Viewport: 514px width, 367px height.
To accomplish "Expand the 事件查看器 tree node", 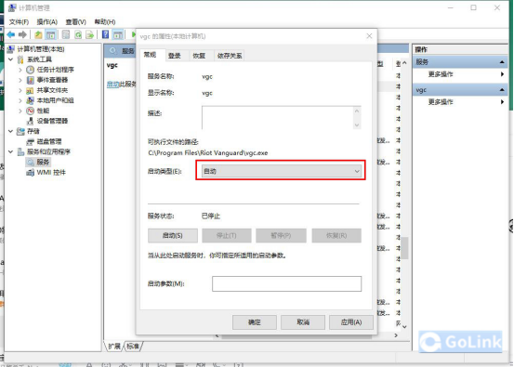I will (x=20, y=80).
